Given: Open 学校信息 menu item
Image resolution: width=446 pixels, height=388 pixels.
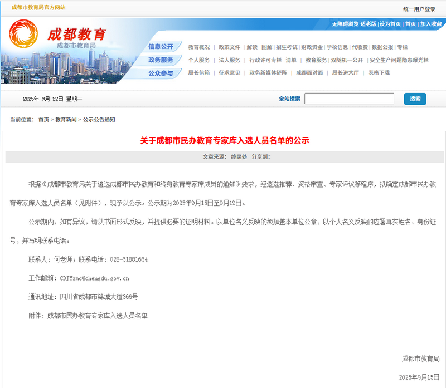Looking at the screenshot, I should point(337,47).
